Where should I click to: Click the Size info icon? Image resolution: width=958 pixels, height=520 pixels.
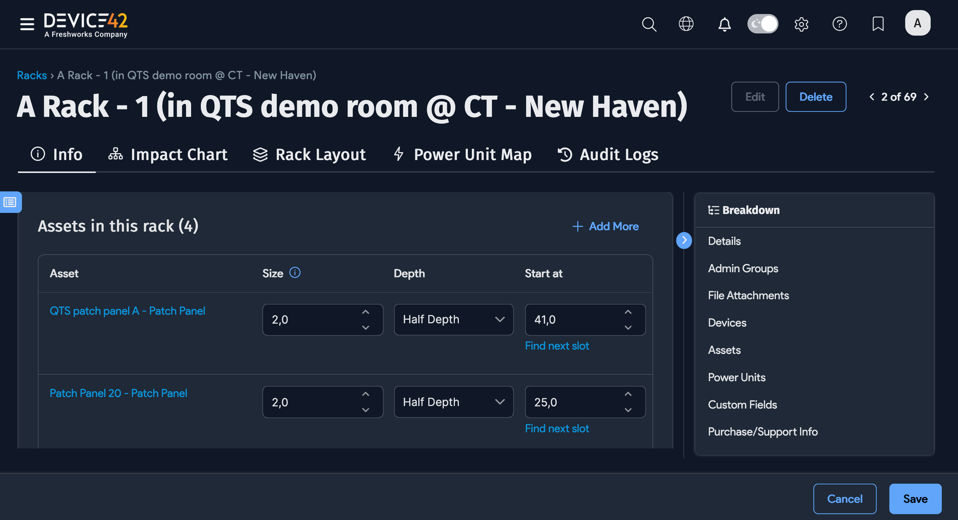295,273
